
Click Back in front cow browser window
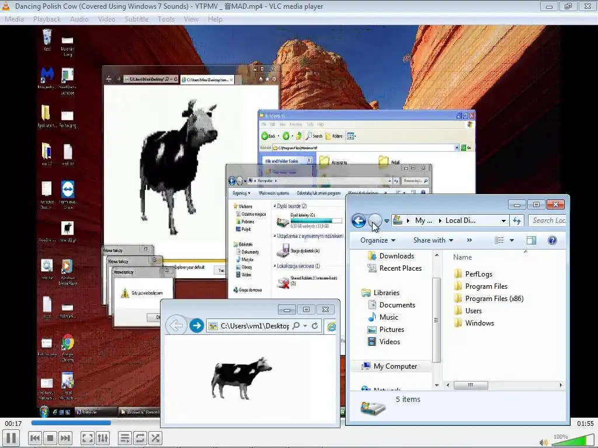(x=176, y=325)
